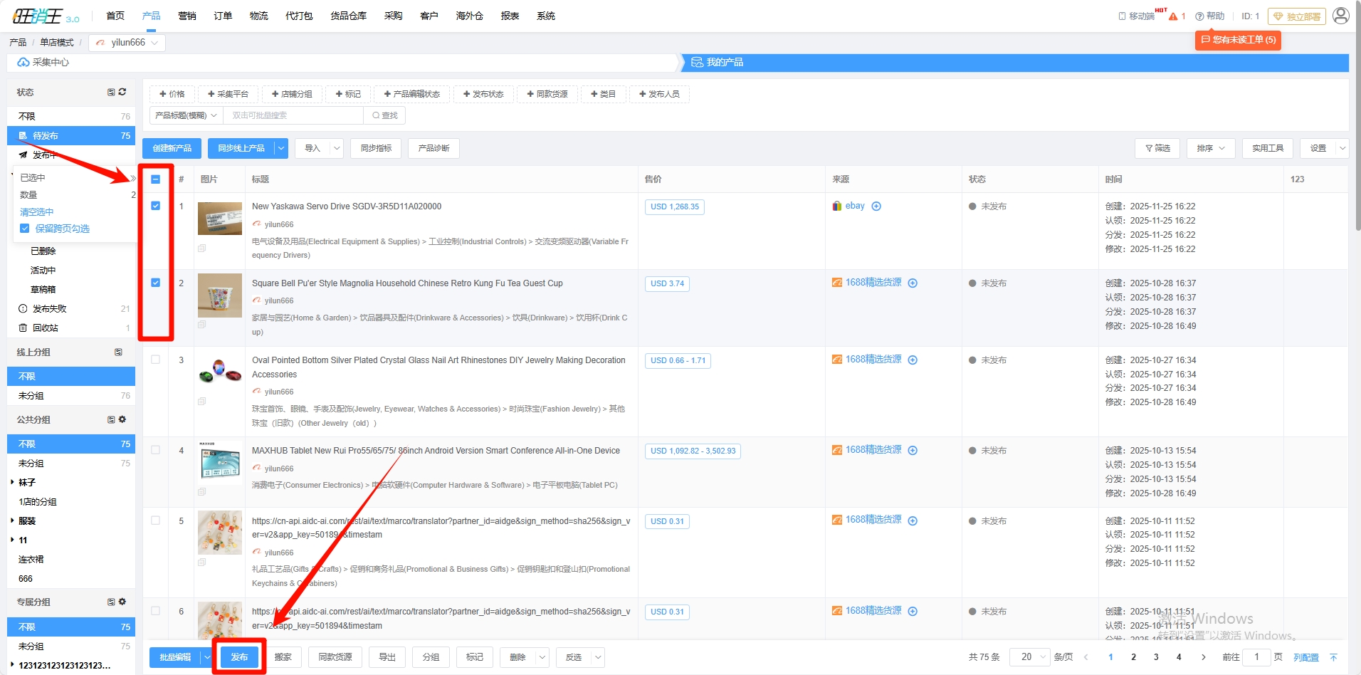Click the copy icon under the MAXHUB thumbnail

point(202,492)
